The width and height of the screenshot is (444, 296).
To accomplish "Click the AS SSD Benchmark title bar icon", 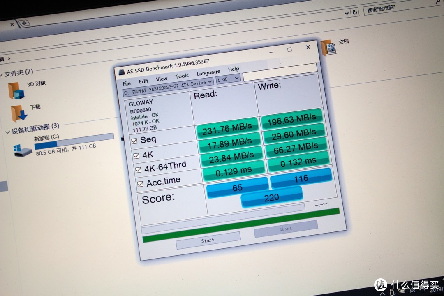I will (x=122, y=72).
